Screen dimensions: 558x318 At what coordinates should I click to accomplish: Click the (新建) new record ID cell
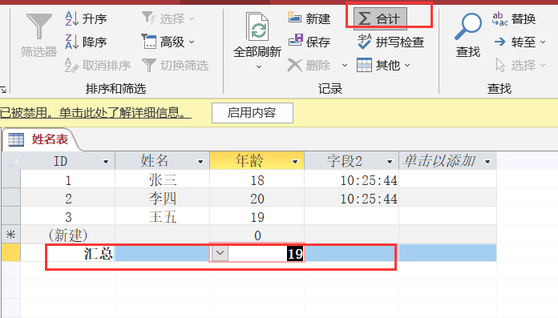pyautogui.click(x=67, y=235)
